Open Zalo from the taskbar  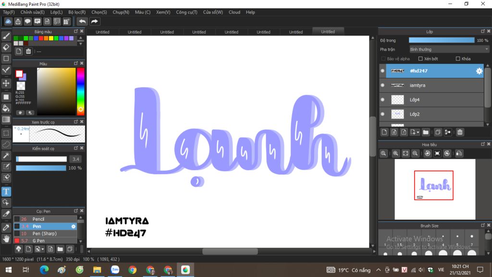[x=115, y=270]
